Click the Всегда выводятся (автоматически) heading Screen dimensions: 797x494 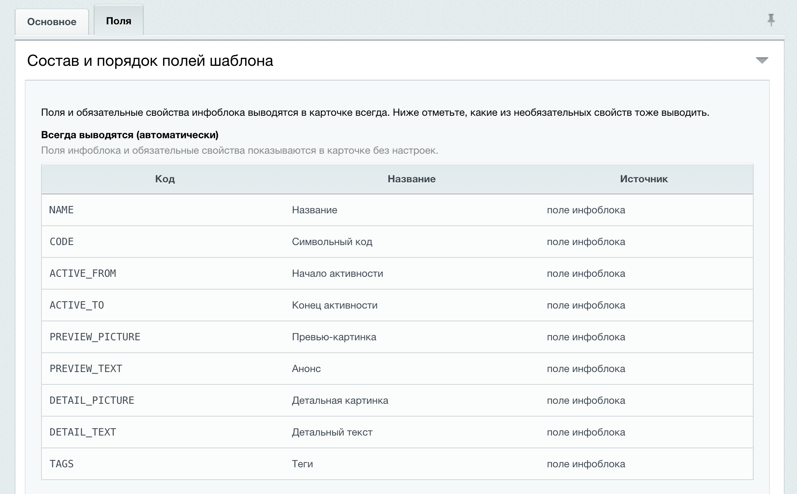point(130,135)
